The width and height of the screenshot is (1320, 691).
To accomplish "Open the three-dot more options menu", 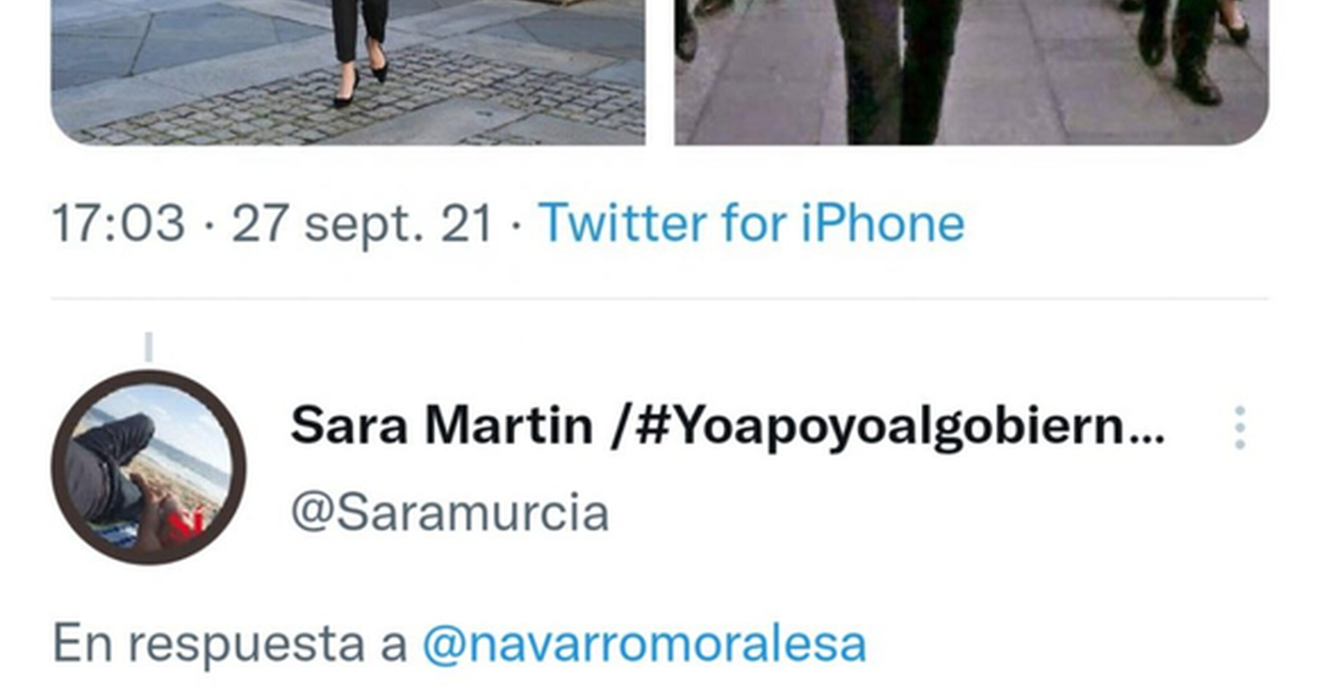I will click(x=1240, y=428).
